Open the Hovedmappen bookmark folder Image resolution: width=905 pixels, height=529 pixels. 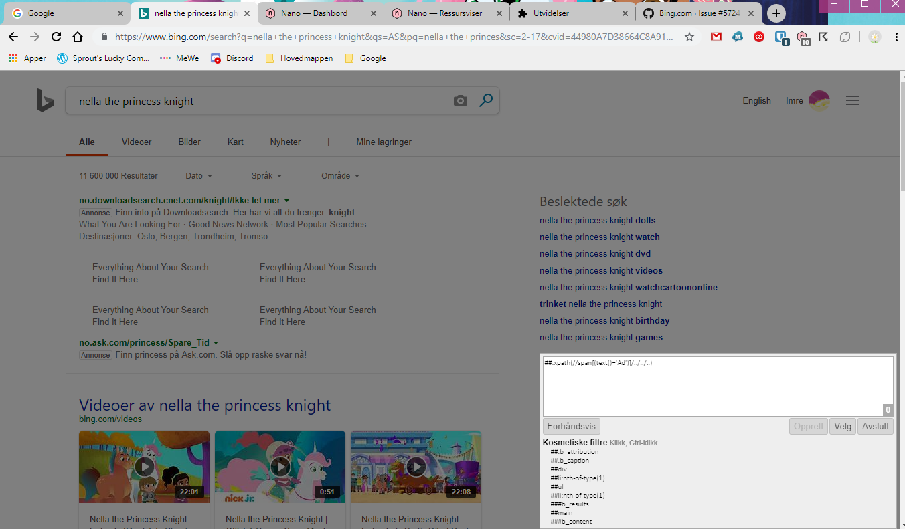(x=299, y=58)
